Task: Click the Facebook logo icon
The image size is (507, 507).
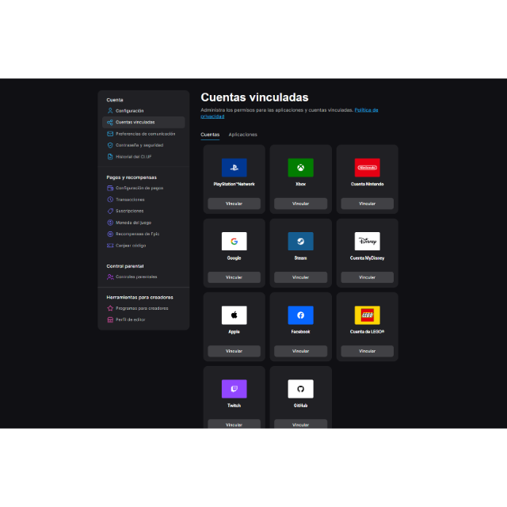Action: (300, 315)
